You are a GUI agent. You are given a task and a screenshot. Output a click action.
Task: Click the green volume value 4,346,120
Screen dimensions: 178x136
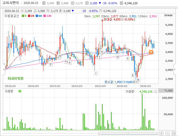pos(146,92)
